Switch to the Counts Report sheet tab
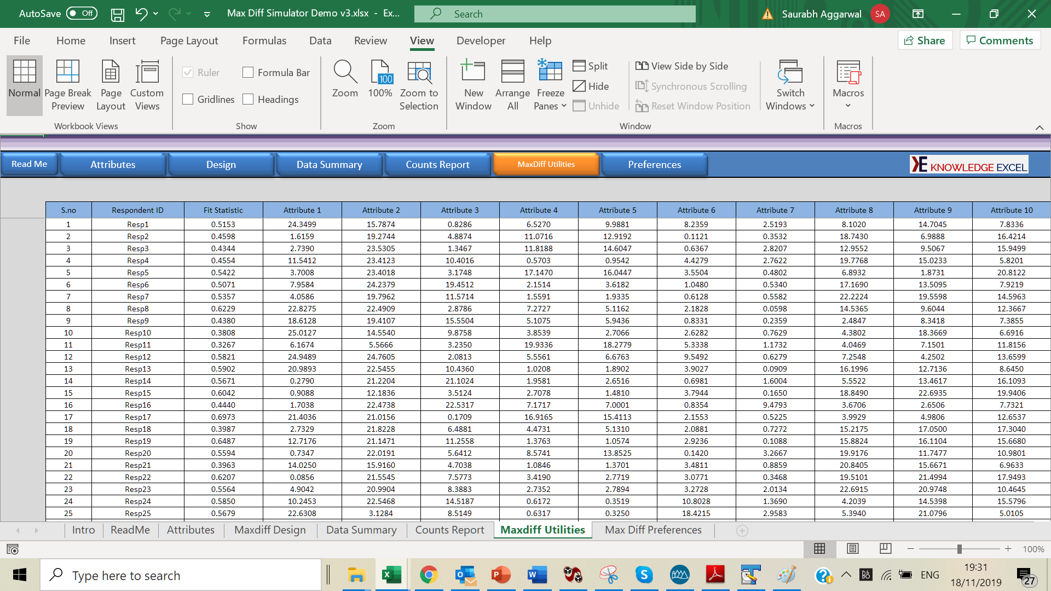This screenshot has height=591, width=1051. 449,530
